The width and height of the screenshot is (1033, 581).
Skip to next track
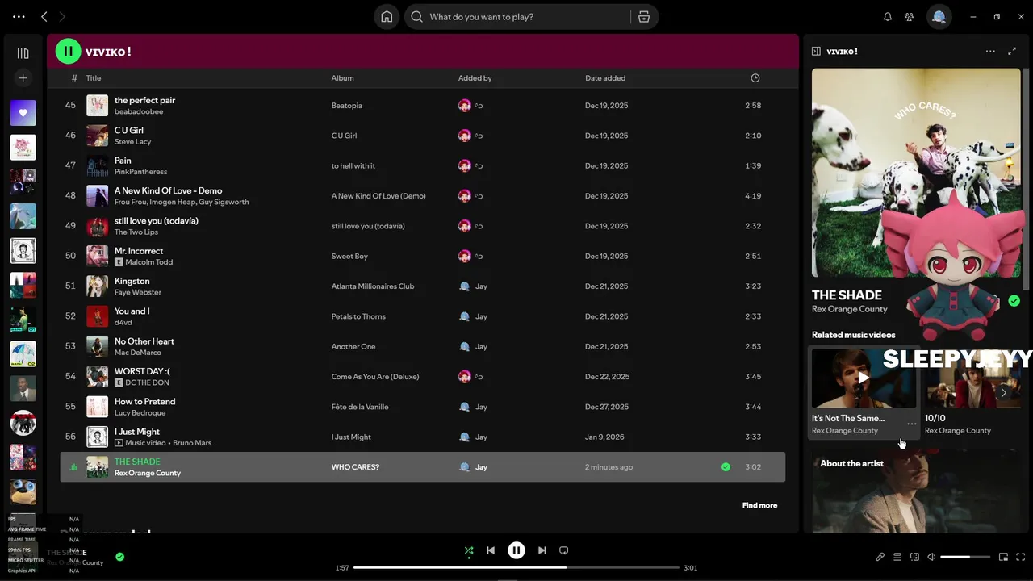click(x=542, y=550)
